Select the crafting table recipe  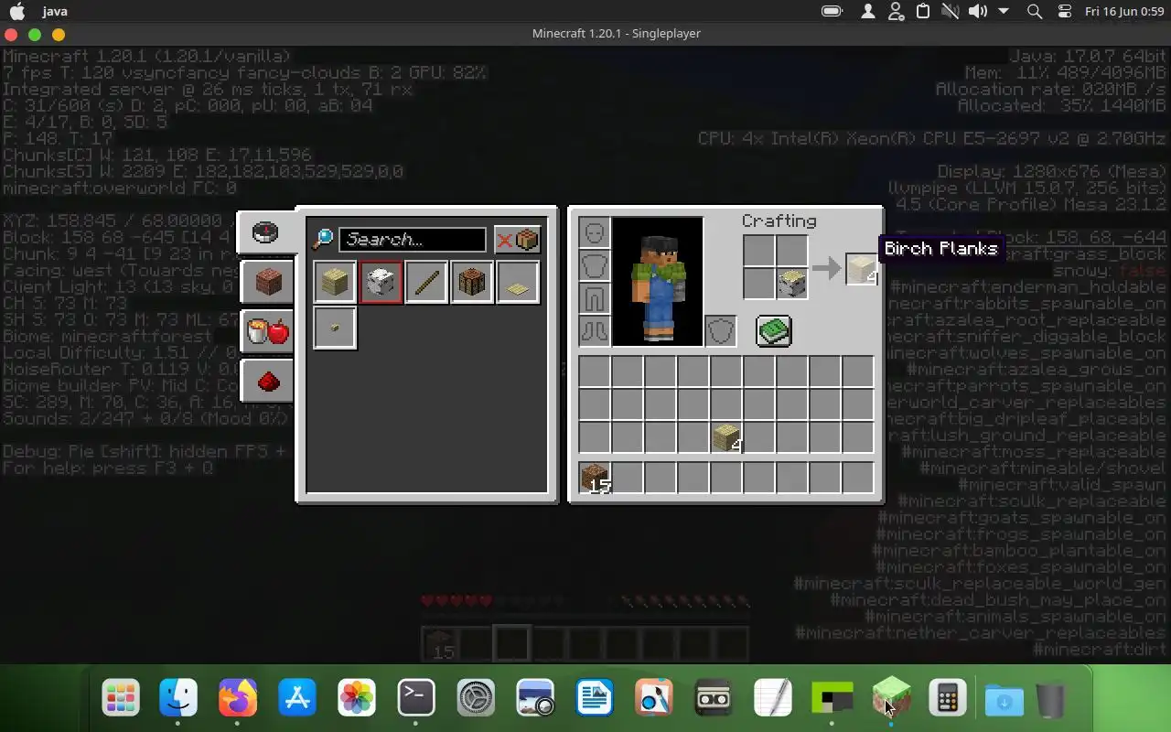coord(472,282)
